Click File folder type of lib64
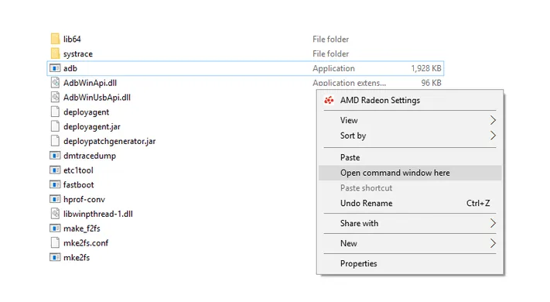The image size is (550, 302). [x=331, y=39]
